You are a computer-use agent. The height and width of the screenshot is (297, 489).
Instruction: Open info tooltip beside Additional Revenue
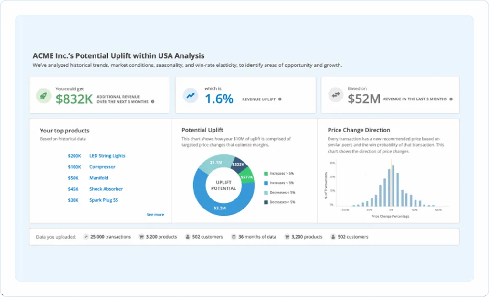pos(152,101)
